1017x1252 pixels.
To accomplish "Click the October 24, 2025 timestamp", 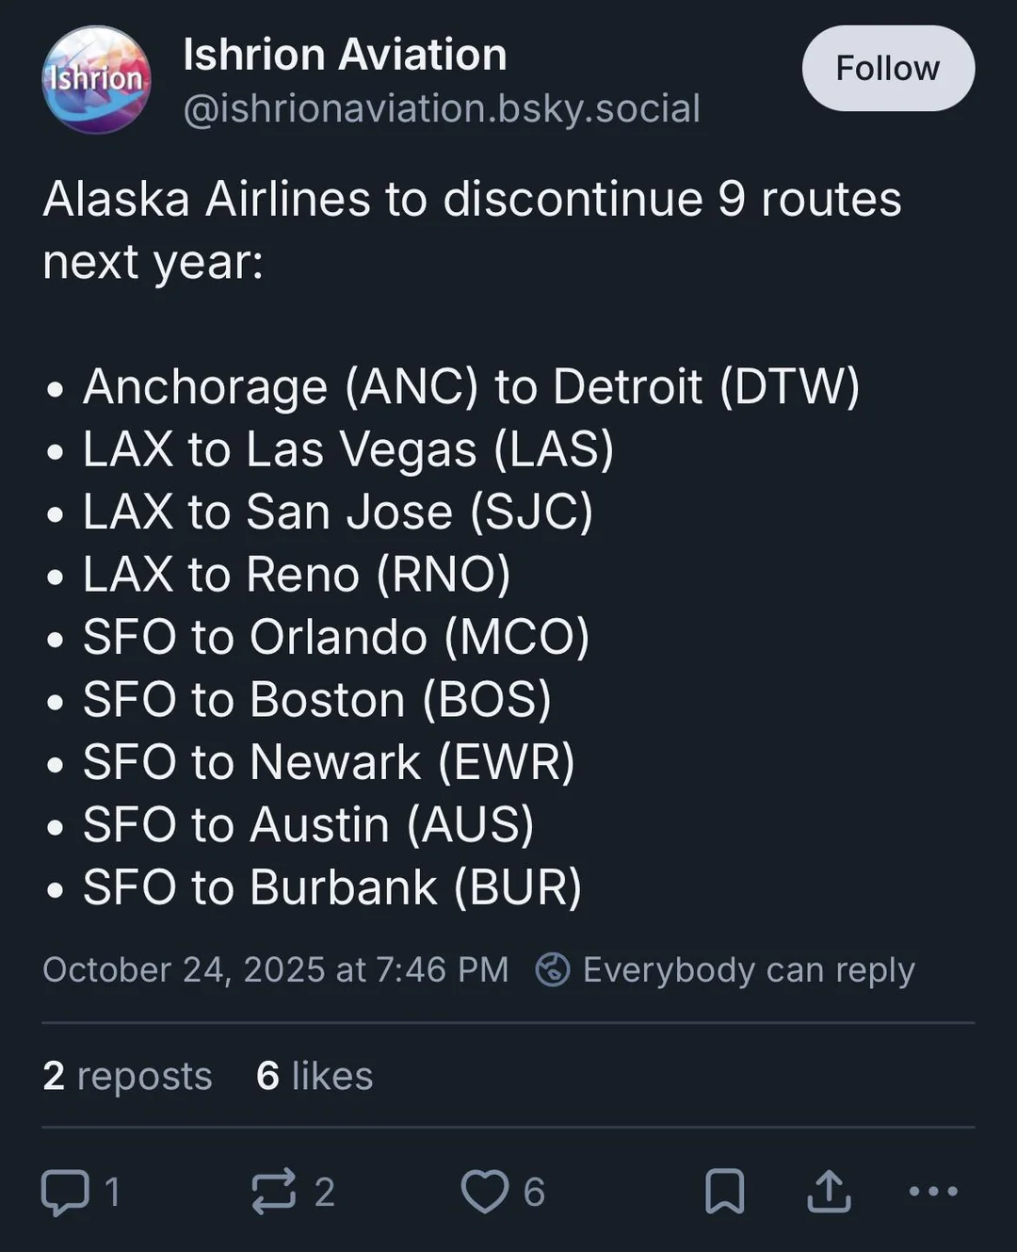I will pos(275,969).
